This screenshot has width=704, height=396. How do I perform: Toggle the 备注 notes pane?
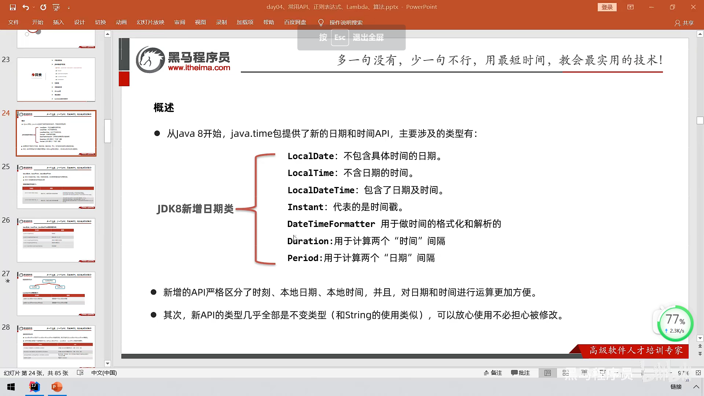(x=493, y=373)
